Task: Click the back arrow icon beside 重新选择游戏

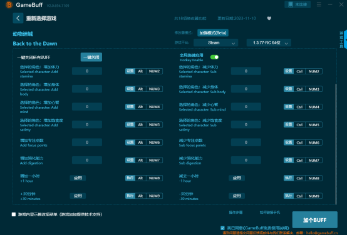Action: pos(18,18)
